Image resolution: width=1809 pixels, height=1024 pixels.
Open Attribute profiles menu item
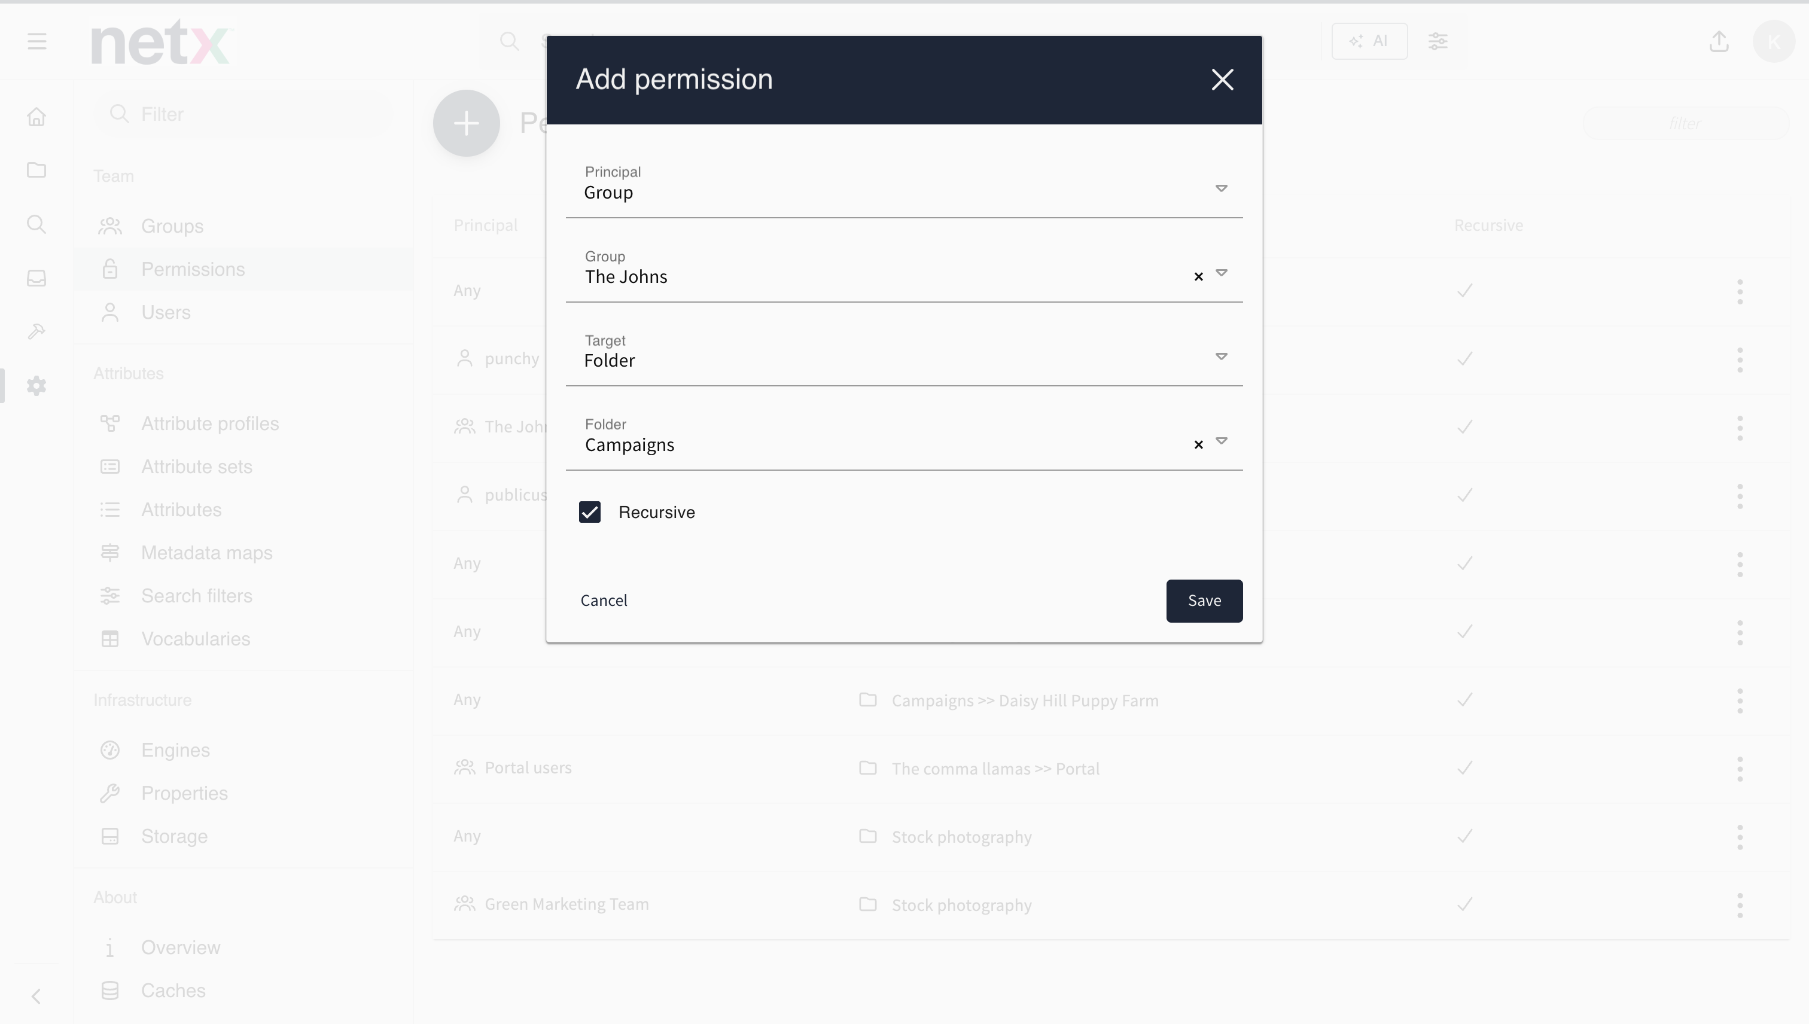click(x=209, y=423)
